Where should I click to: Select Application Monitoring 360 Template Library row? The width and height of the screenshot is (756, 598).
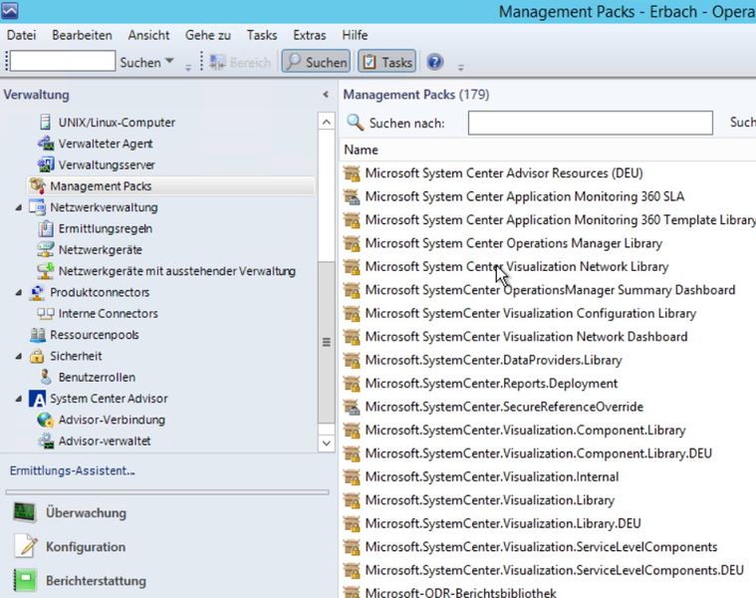[x=549, y=220]
